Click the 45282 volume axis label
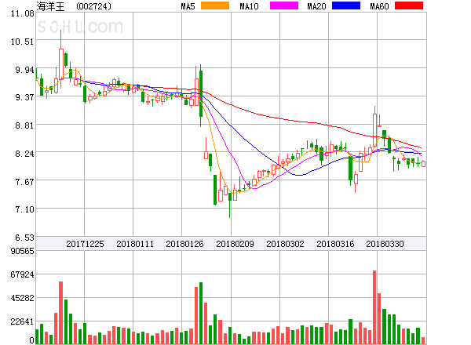The height and width of the screenshot is (345, 471). point(23,298)
